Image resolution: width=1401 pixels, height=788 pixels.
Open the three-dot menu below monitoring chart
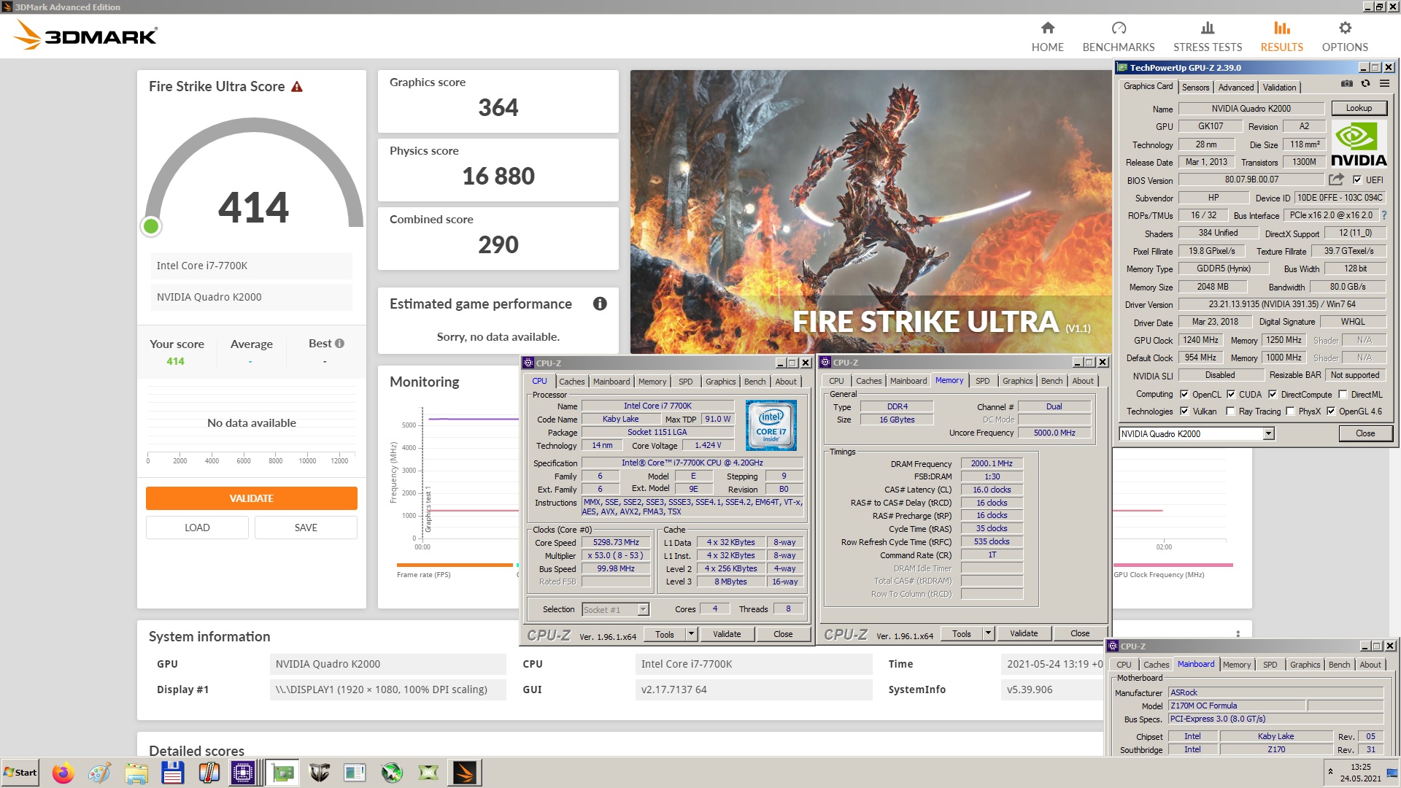pyautogui.click(x=1238, y=633)
